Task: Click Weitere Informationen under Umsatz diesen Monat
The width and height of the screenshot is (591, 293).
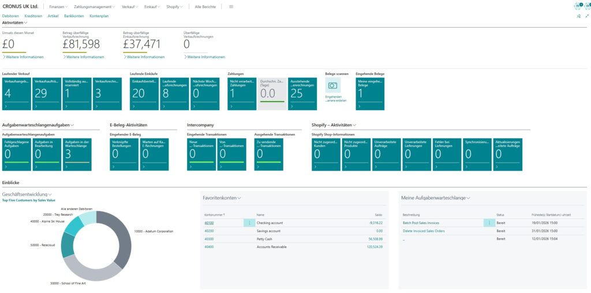Action: click(x=23, y=57)
